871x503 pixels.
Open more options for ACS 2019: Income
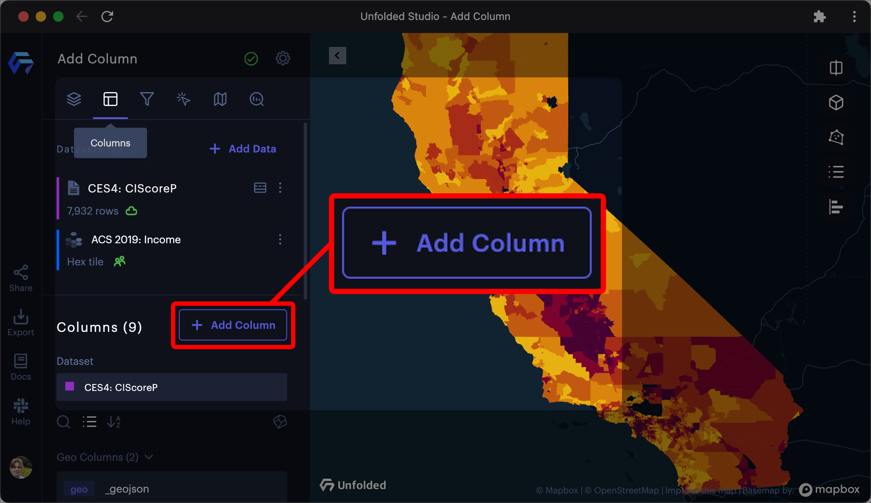(x=280, y=239)
